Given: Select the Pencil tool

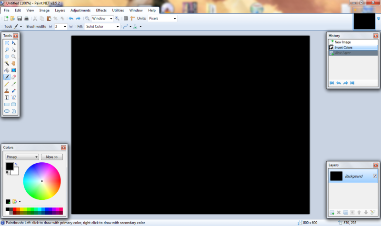Looking at the screenshot, I should pyautogui.click(x=7, y=84).
